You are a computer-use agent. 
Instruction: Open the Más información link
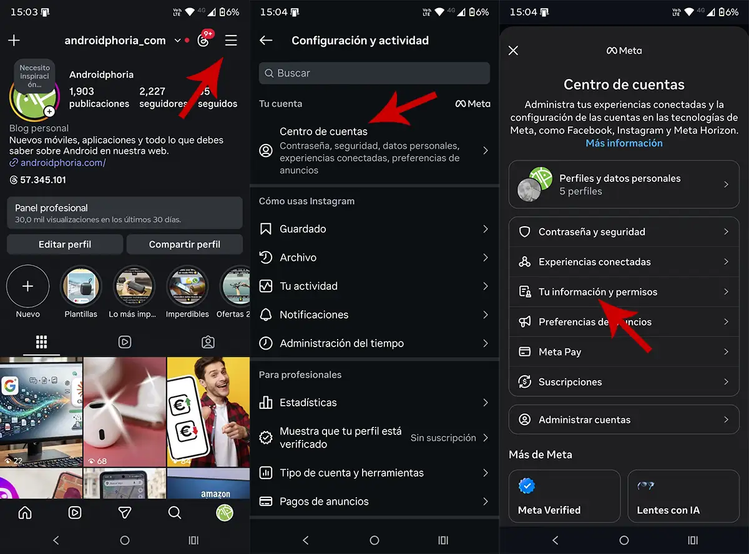click(624, 143)
